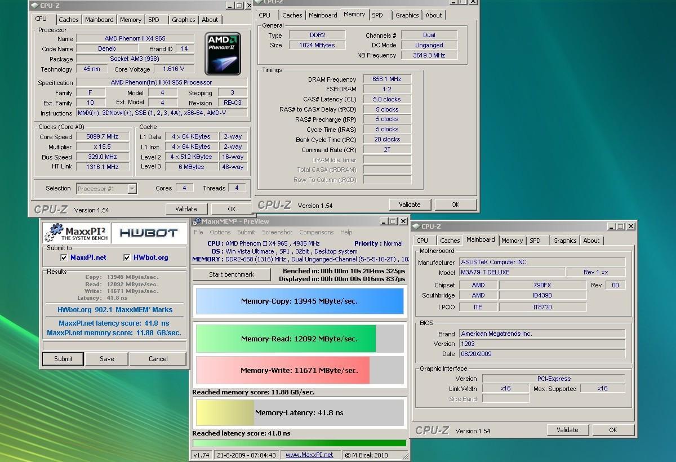The height and width of the screenshot is (462, 676).
Task: Click the Memory-Latency 41.8 ns bar
Action: [x=300, y=413]
